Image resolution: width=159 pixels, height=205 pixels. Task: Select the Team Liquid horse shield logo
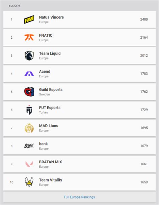coord(29,55)
